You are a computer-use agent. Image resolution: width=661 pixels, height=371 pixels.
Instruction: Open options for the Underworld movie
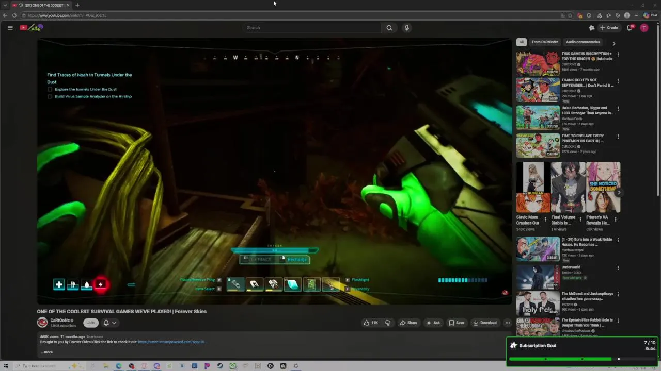(618, 268)
